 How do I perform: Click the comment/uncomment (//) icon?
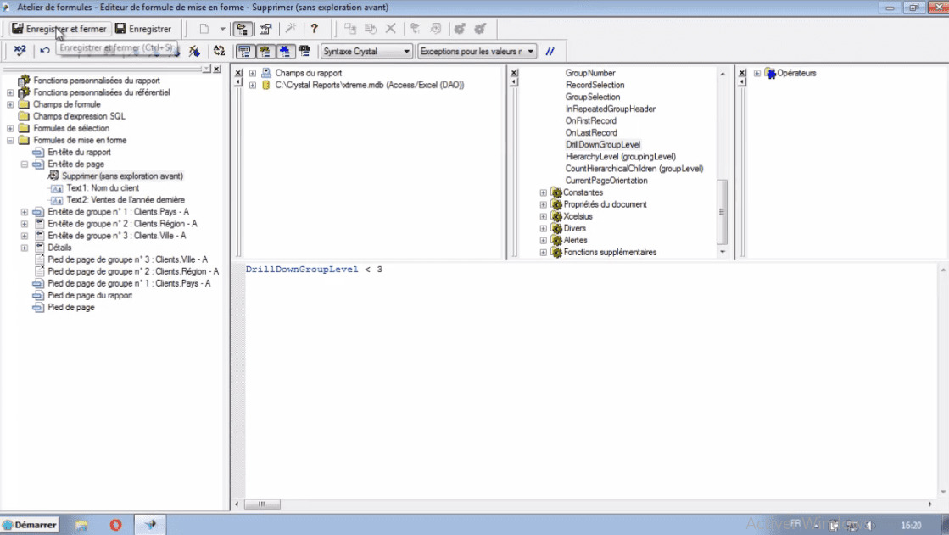pyautogui.click(x=550, y=51)
